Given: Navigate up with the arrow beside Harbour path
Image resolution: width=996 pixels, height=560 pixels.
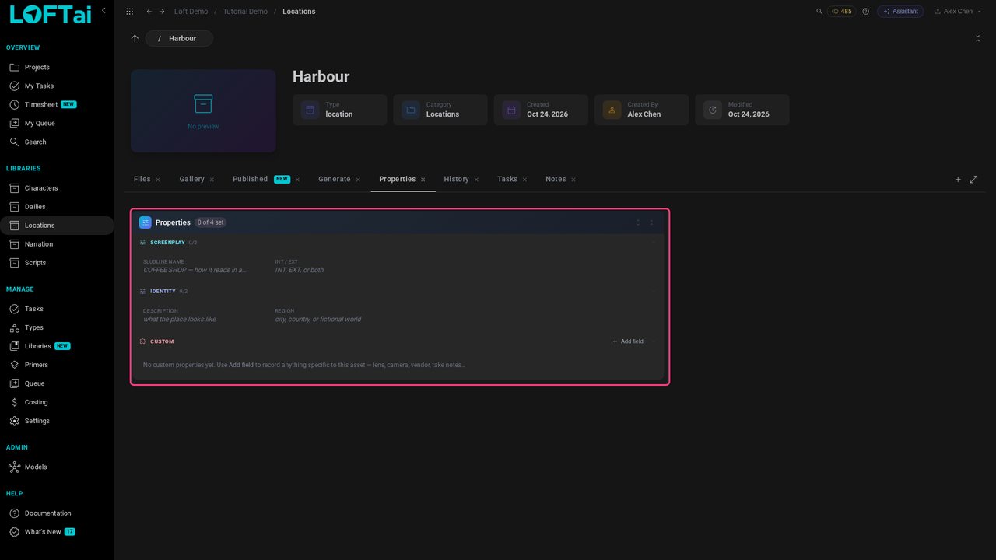Looking at the screenshot, I should click(135, 38).
